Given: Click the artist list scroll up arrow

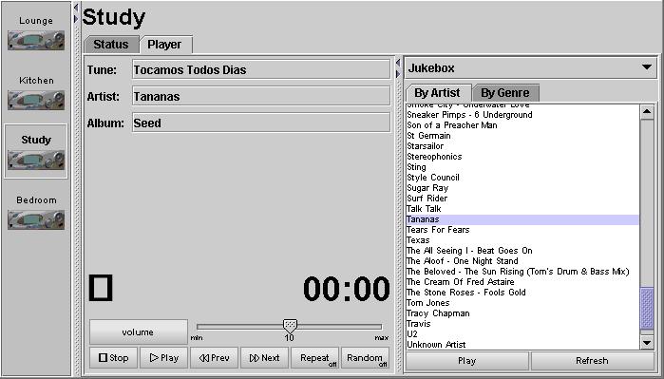Looking at the screenshot, I should (647, 112).
